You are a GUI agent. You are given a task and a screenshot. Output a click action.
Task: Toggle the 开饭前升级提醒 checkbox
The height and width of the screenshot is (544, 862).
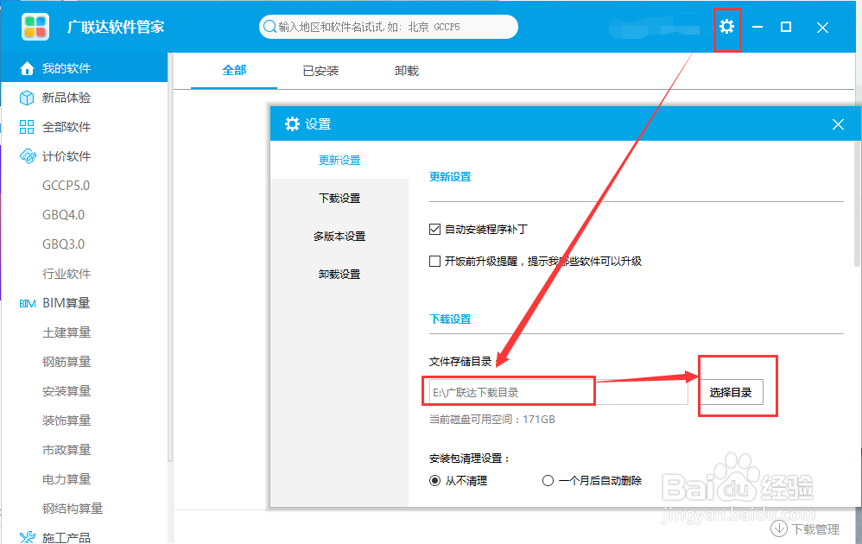tap(434, 261)
